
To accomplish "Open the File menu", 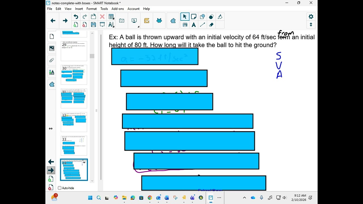I will 50,9.
